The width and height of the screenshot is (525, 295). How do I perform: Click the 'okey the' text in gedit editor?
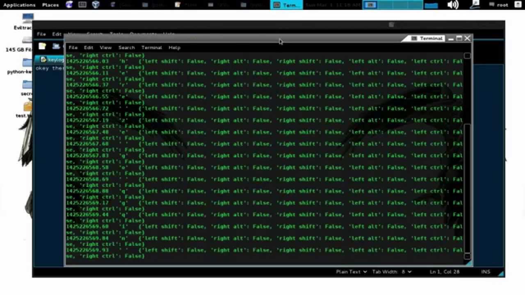(50, 68)
